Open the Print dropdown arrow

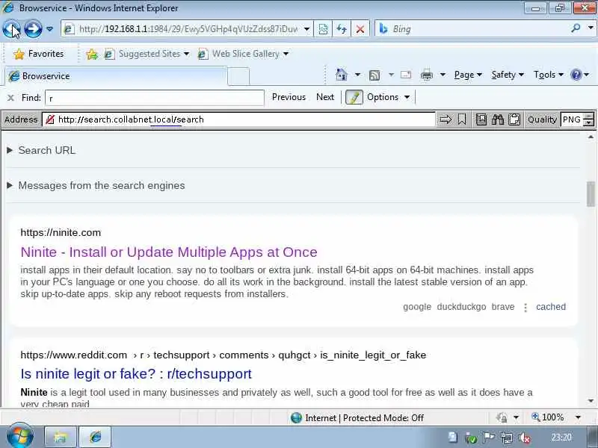443,75
